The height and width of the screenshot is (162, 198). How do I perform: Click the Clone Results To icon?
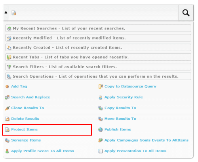point(7,108)
